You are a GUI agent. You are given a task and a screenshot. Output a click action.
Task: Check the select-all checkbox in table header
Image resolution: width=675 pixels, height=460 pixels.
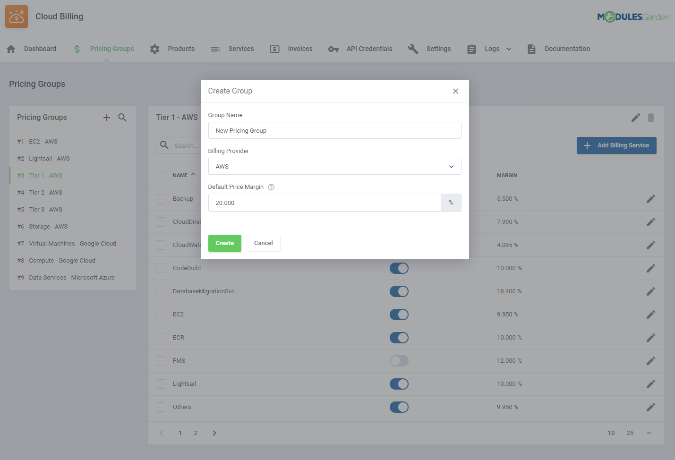point(161,176)
